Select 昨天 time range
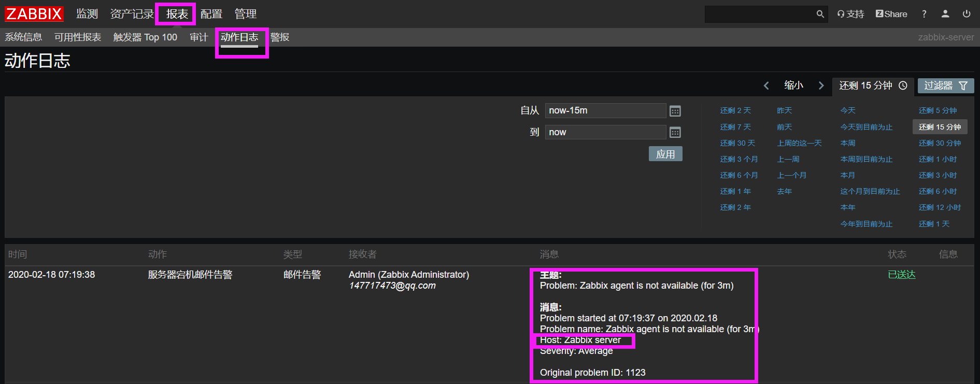 click(785, 110)
